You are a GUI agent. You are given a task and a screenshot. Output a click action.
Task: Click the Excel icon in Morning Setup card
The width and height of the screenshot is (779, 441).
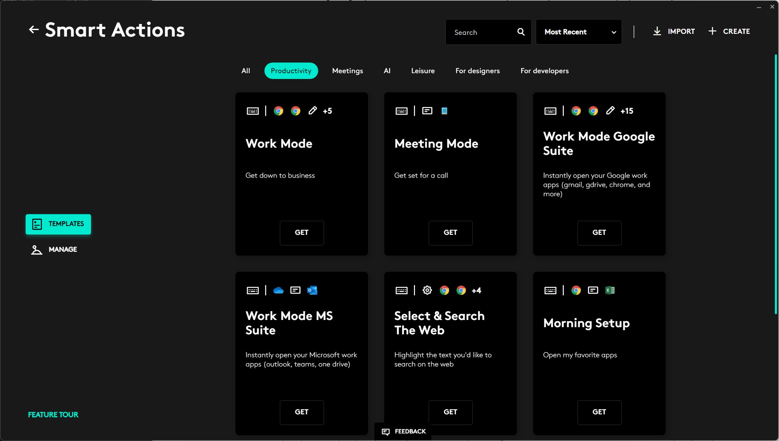tap(610, 290)
